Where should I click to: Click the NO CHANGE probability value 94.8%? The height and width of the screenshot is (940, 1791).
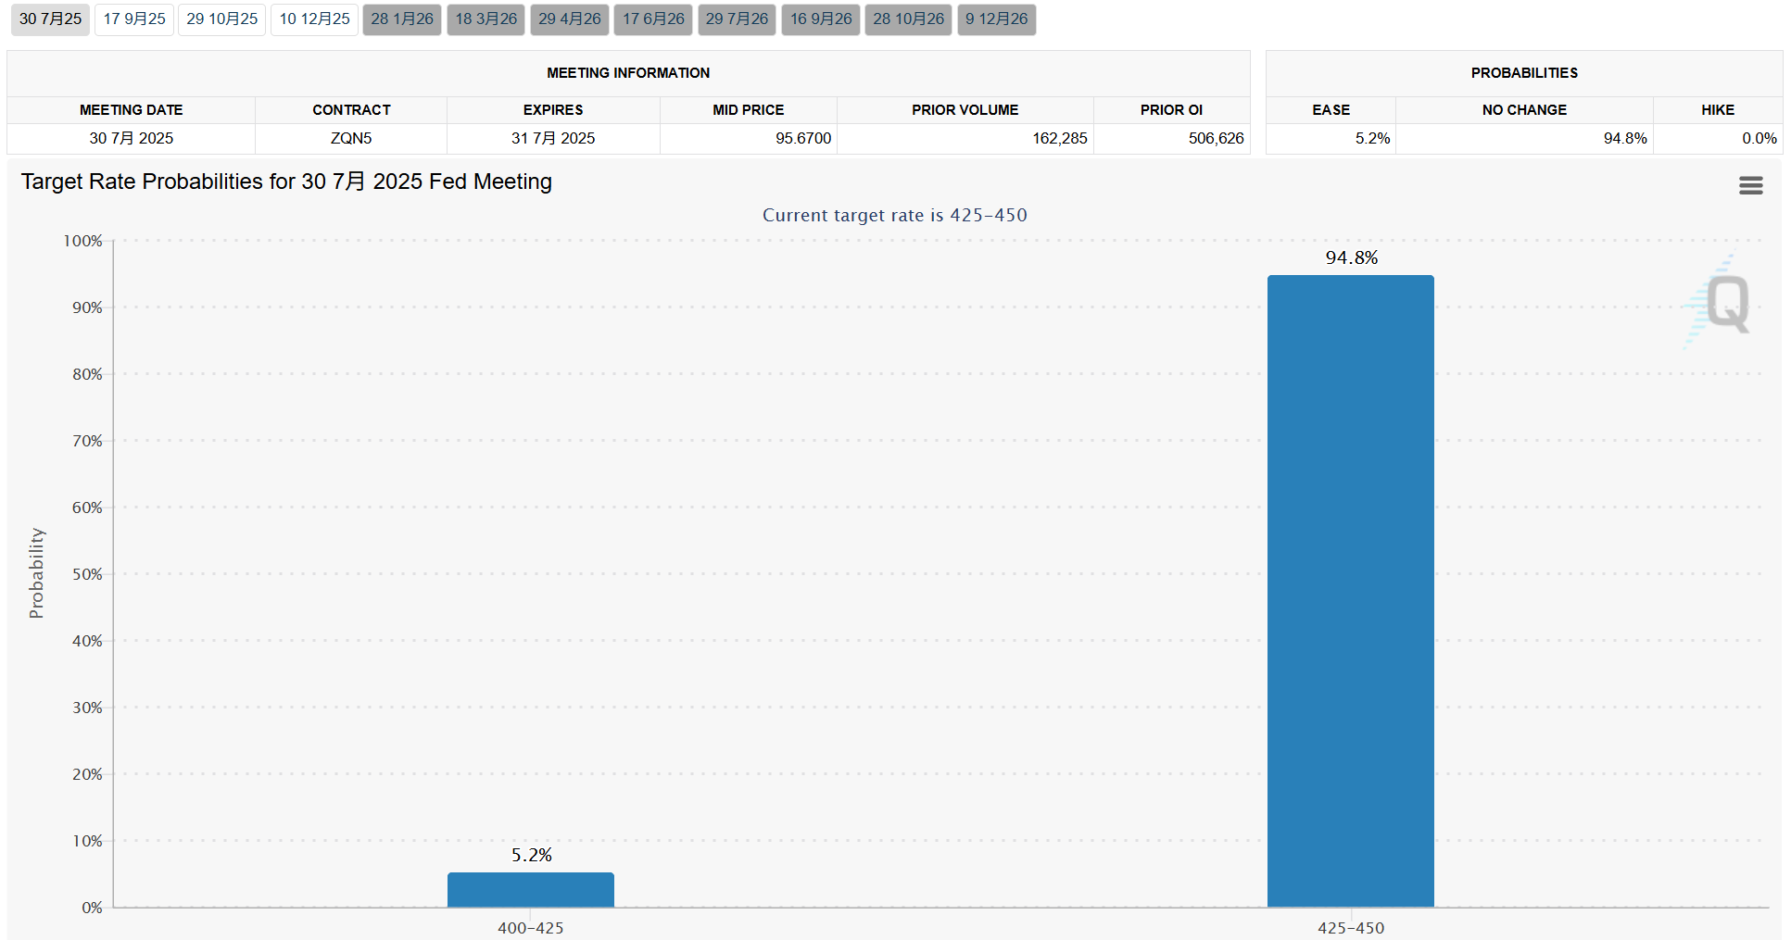click(1625, 138)
